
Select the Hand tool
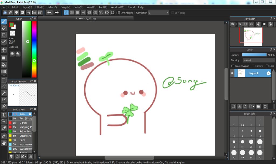tap(4, 143)
